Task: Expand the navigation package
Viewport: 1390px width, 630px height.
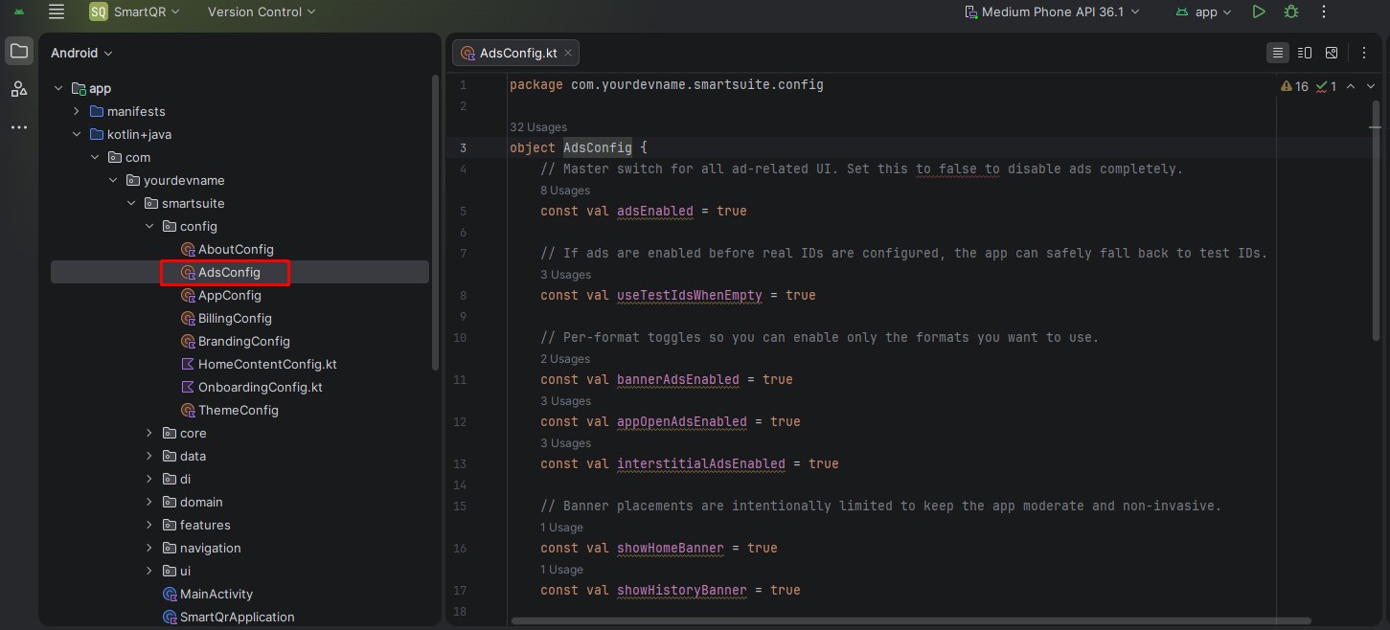Action: (149, 548)
